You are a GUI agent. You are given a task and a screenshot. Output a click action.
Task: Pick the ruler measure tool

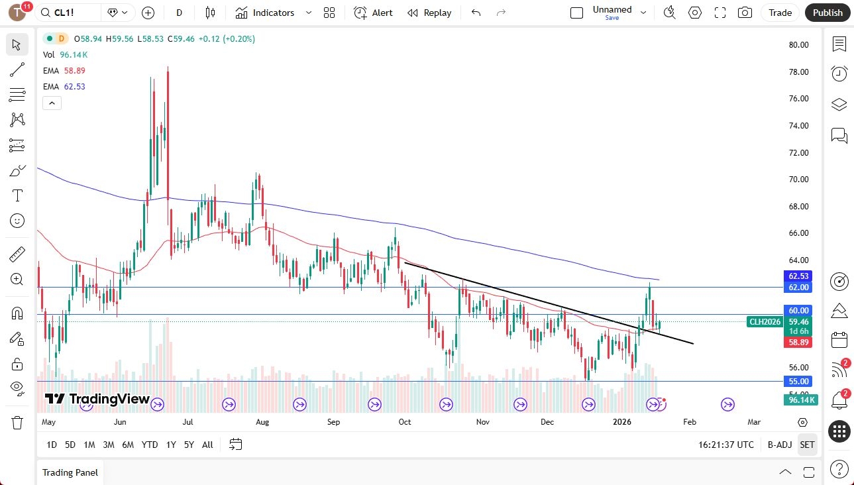pyautogui.click(x=17, y=254)
